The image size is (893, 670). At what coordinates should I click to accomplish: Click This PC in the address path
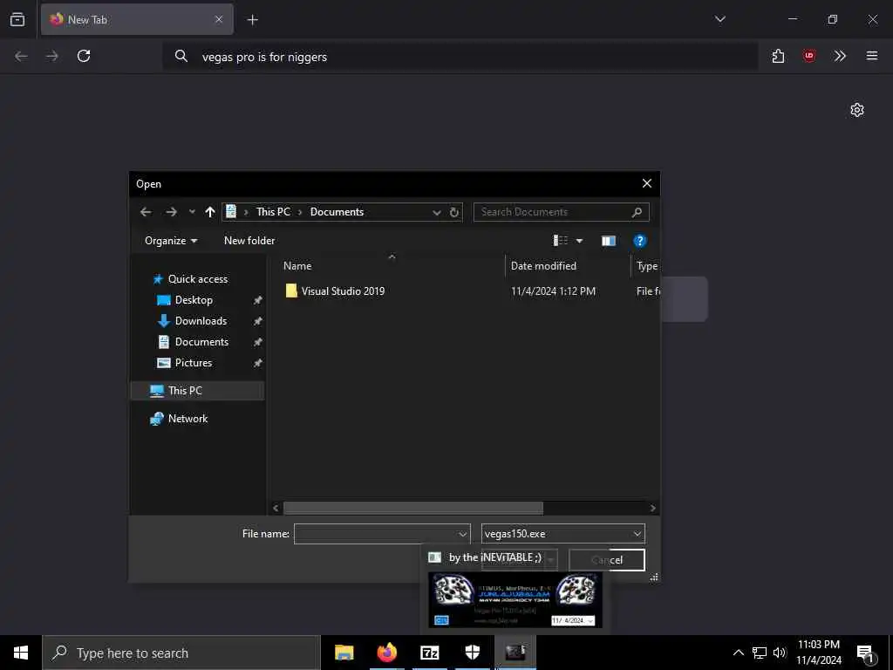coord(273,212)
